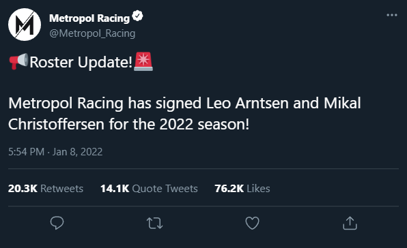Retweet using the arrows icon
This screenshot has width=407, height=248.
pyautogui.click(x=155, y=223)
